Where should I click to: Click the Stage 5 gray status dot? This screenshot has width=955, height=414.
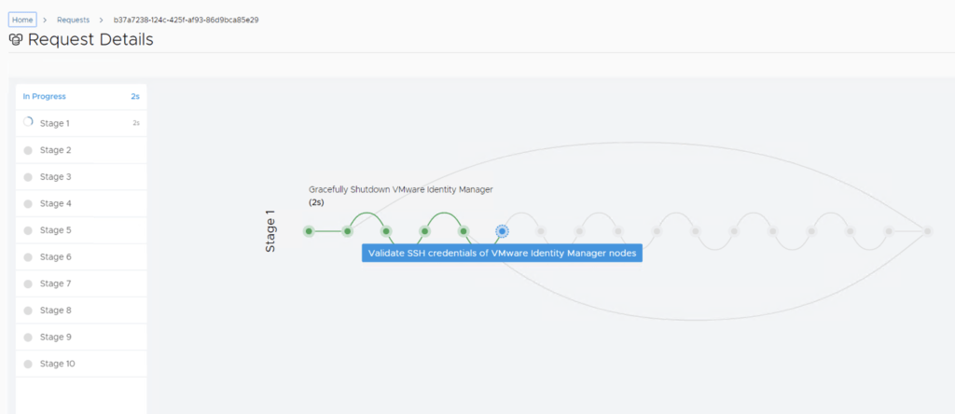28,230
